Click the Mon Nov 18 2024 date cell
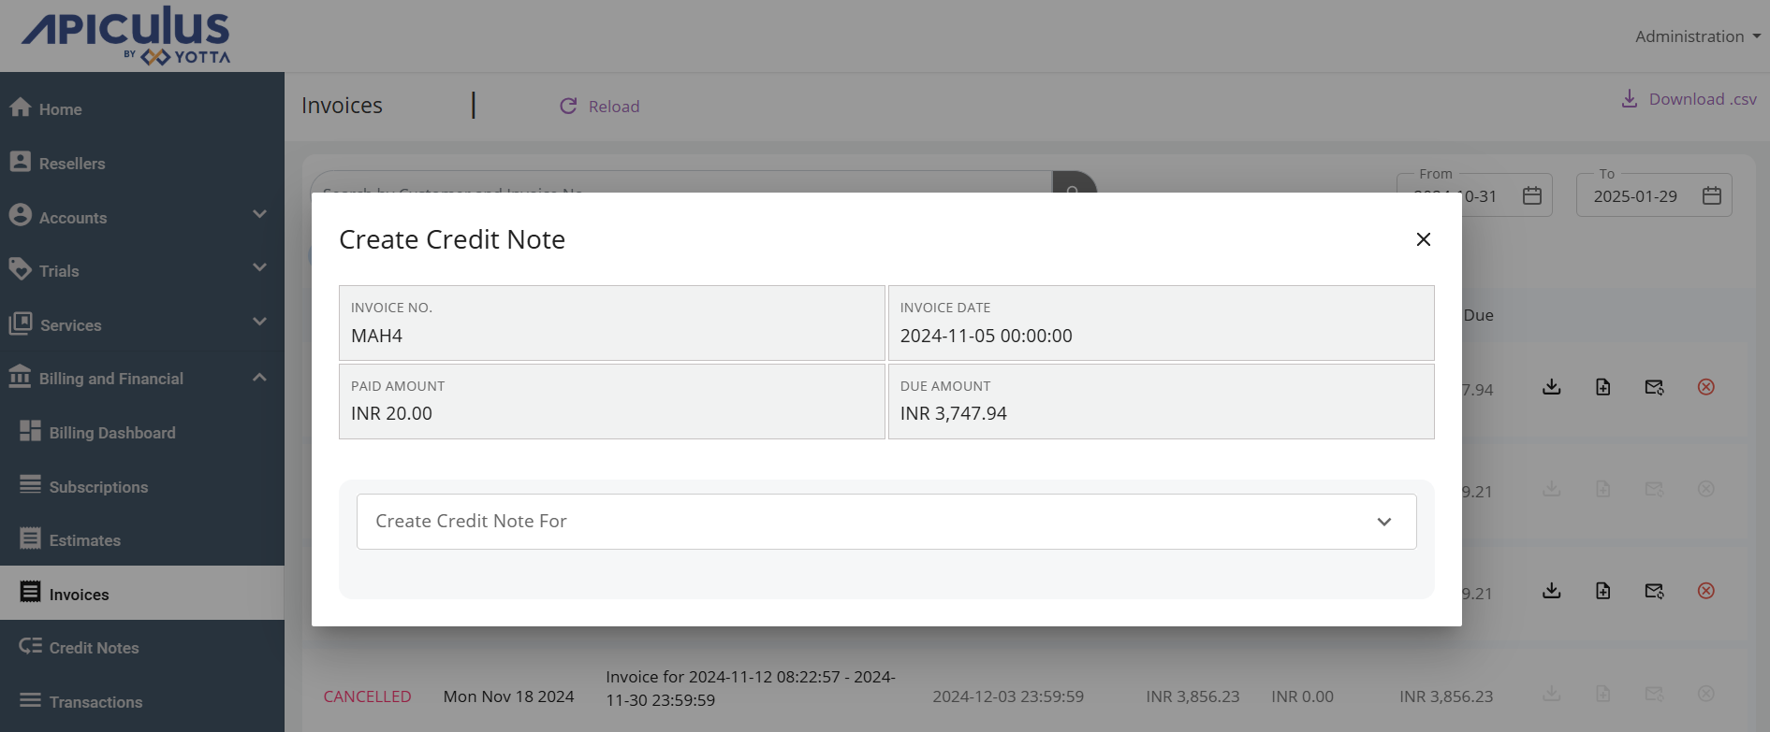This screenshot has height=732, width=1770. pos(508,696)
